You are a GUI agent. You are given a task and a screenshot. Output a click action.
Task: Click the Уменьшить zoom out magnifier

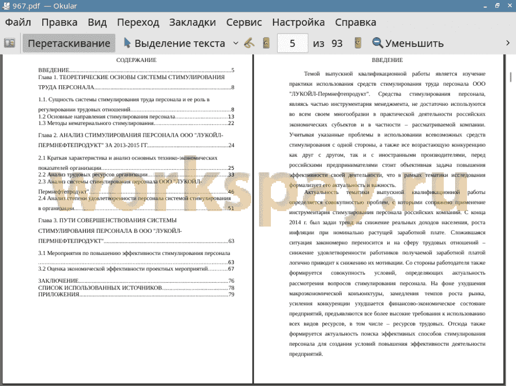coord(408,43)
